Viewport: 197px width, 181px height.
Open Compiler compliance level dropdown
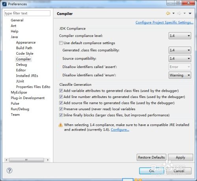(180, 36)
